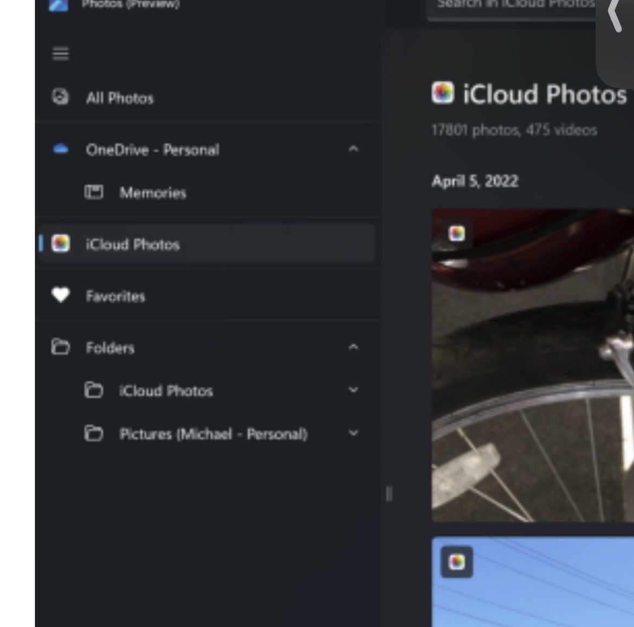Click the Favorites heart icon
The image size is (634, 627).
click(x=60, y=295)
